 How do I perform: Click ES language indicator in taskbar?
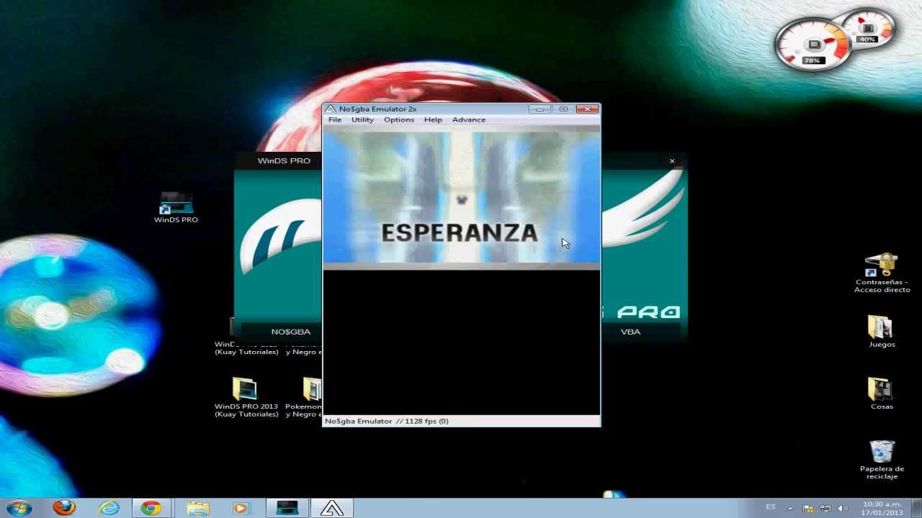[x=771, y=507]
